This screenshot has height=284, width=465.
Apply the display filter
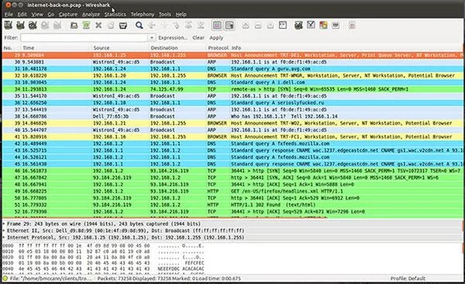(216, 38)
